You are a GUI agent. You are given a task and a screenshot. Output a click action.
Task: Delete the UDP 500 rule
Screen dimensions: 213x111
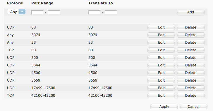coord(190,58)
